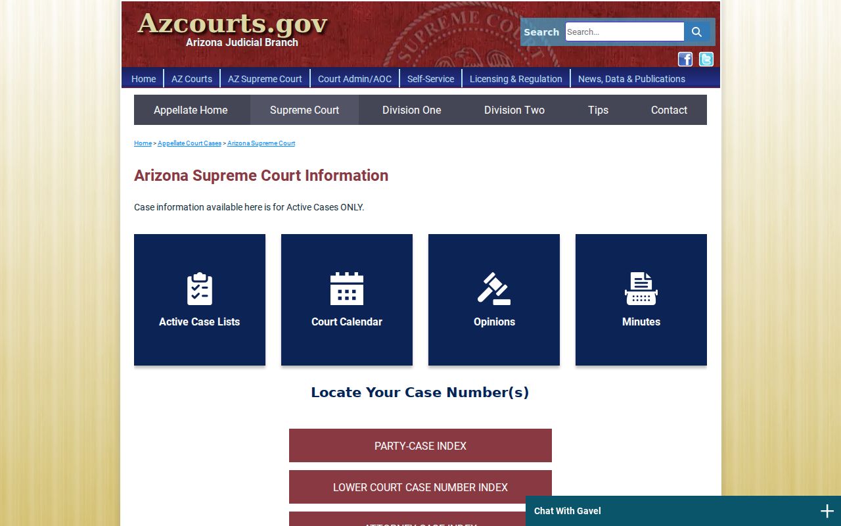The width and height of the screenshot is (841, 526).
Task: Open the Tips tab
Action: [x=598, y=110]
